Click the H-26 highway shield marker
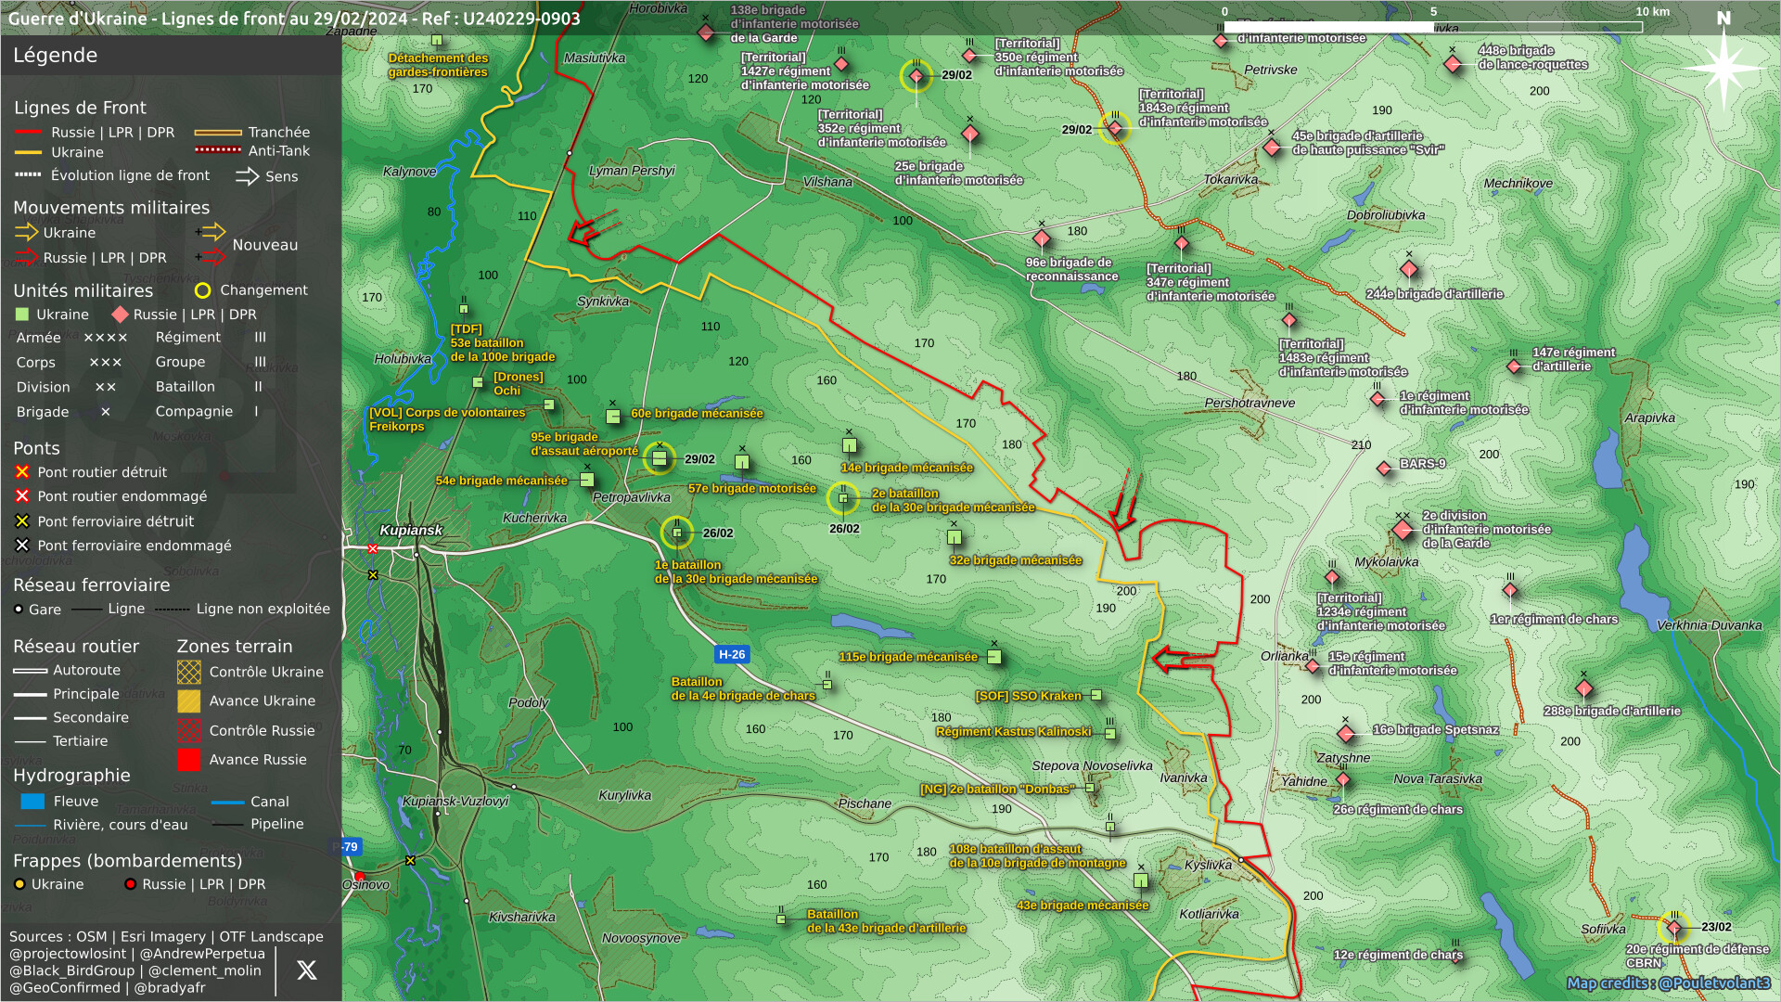The width and height of the screenshot is (1781, 1002). coord(732,655)
